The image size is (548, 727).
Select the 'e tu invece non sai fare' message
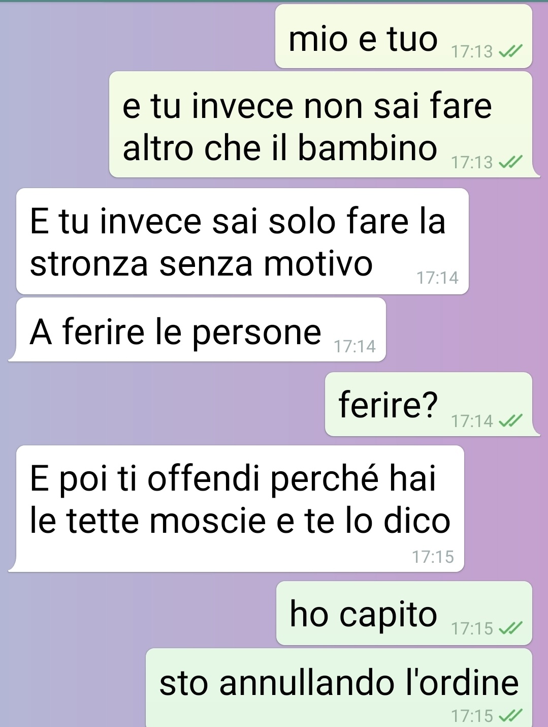(x=321, y=125)
